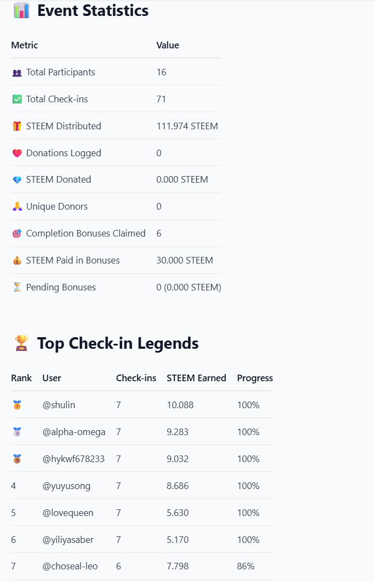Click the silver medal icon next to @alpha-omega

click(x=17, y=432)
